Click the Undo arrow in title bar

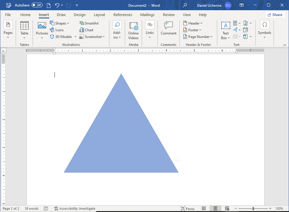[57, 5]
